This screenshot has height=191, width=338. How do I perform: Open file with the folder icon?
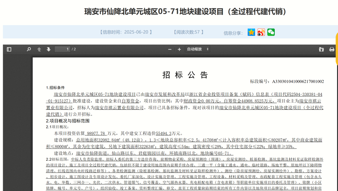click(321, 49)
